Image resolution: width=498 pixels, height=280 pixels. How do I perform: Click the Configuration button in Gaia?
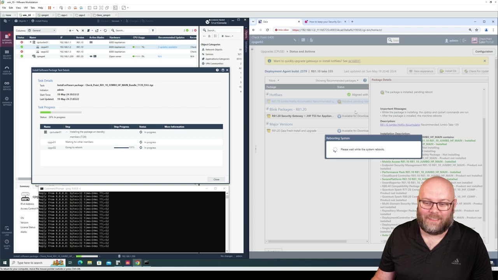click(484, 51)
